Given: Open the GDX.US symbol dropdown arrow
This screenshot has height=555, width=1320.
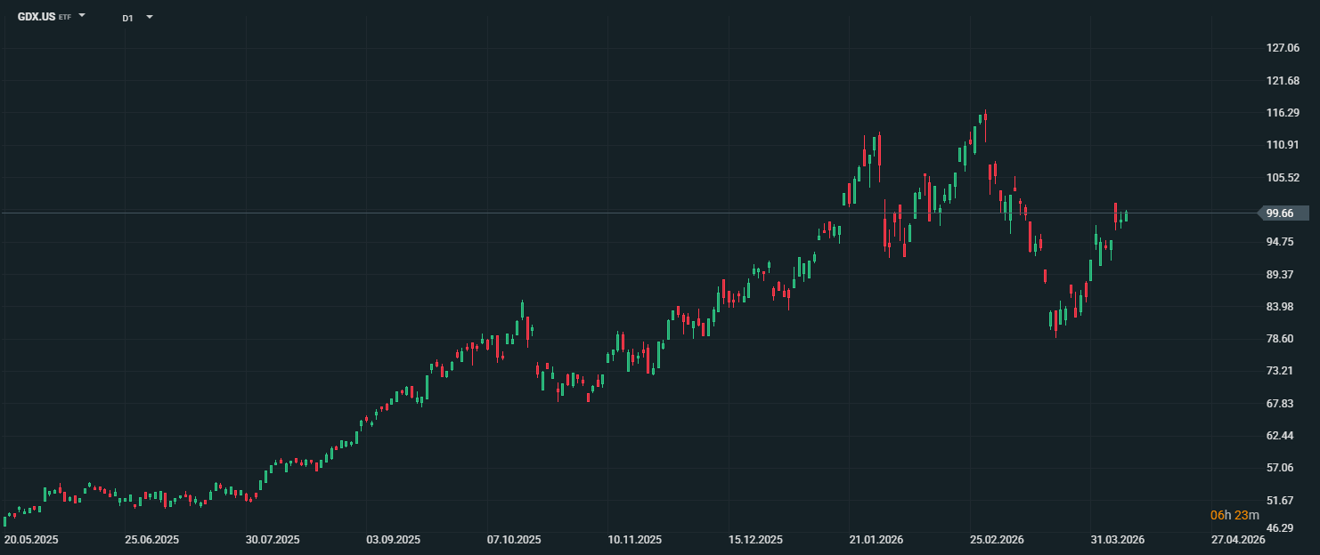Looking at the screenshot, I should point(82,16).
